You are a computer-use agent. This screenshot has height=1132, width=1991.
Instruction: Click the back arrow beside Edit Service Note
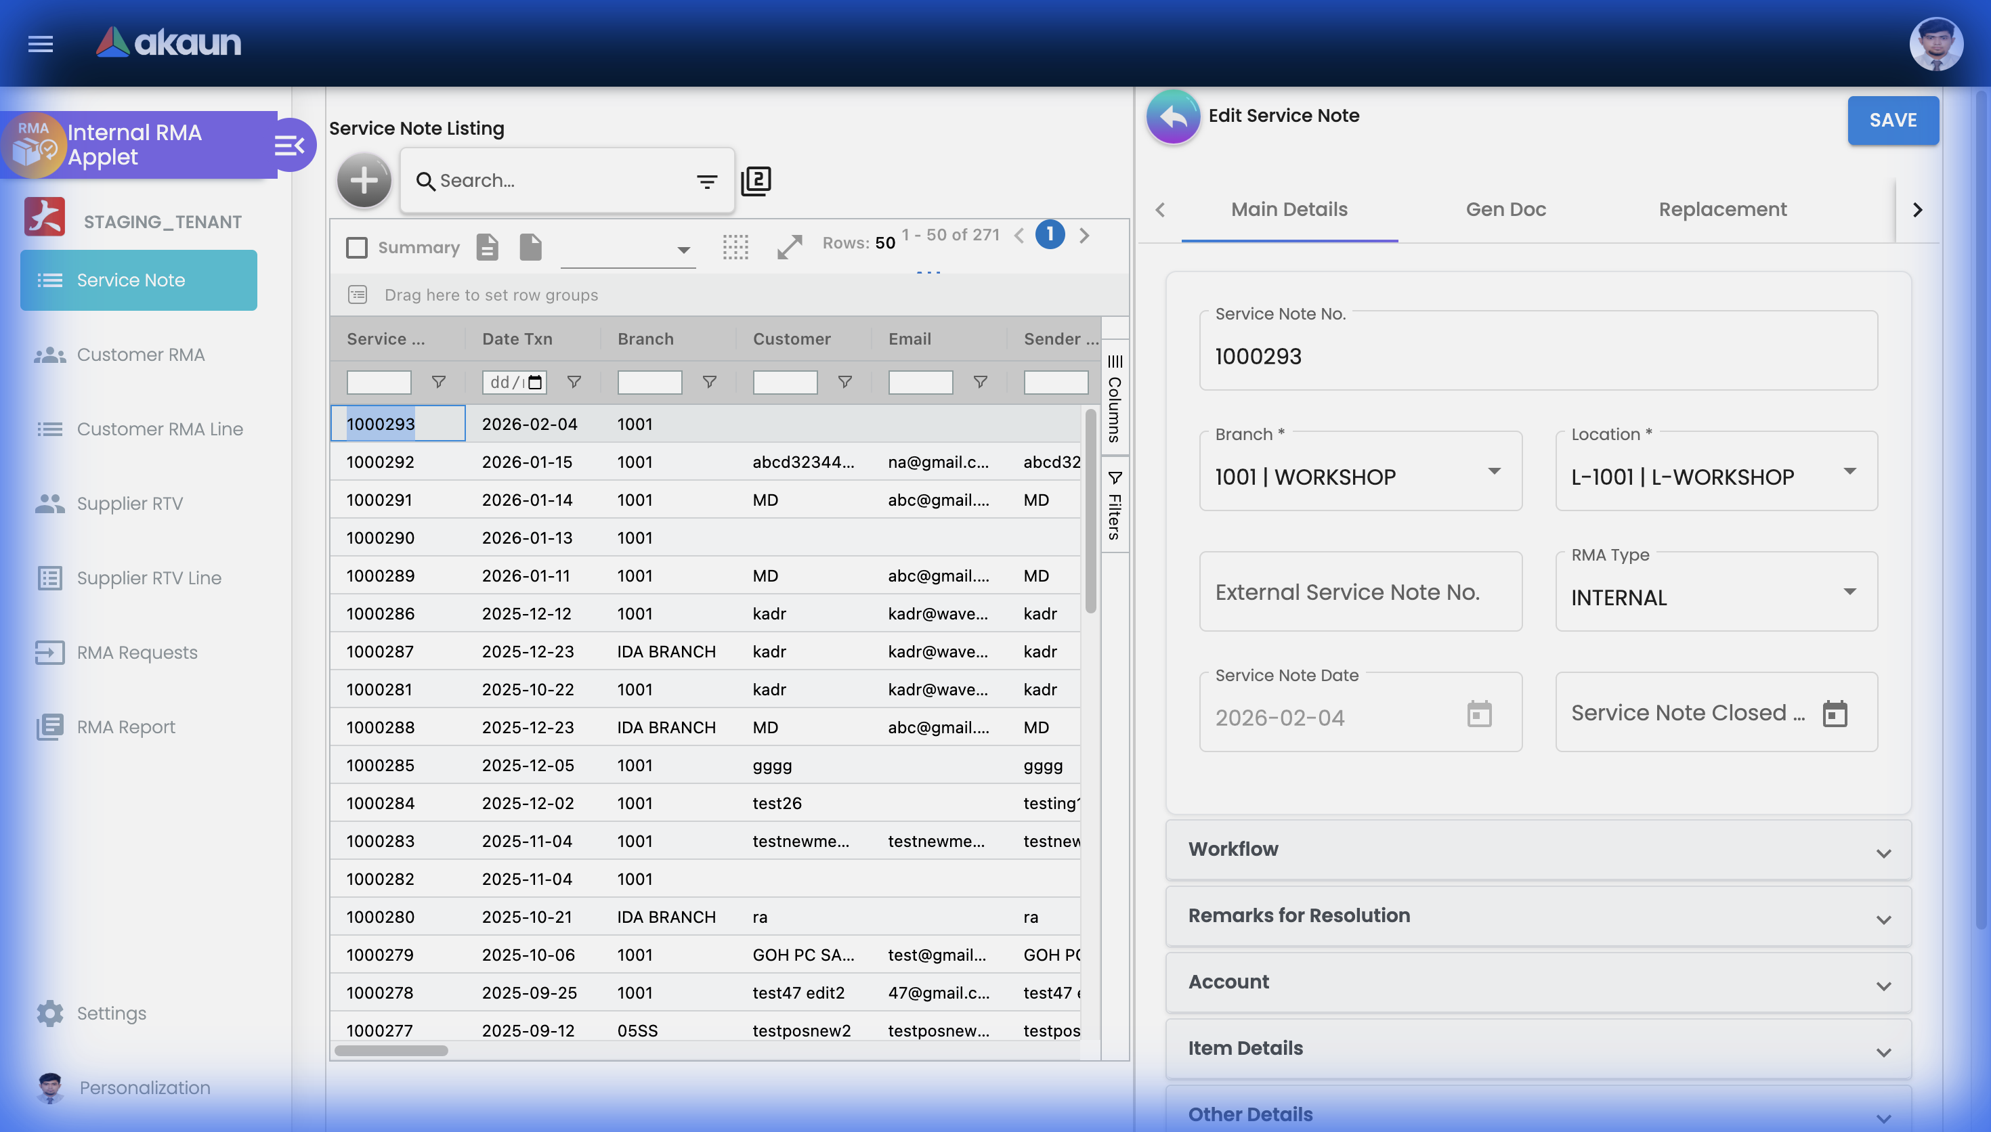(1172, 116)
